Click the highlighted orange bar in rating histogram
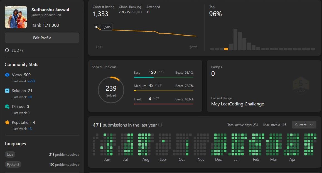The image size is (322, 173). click(226, 49)
